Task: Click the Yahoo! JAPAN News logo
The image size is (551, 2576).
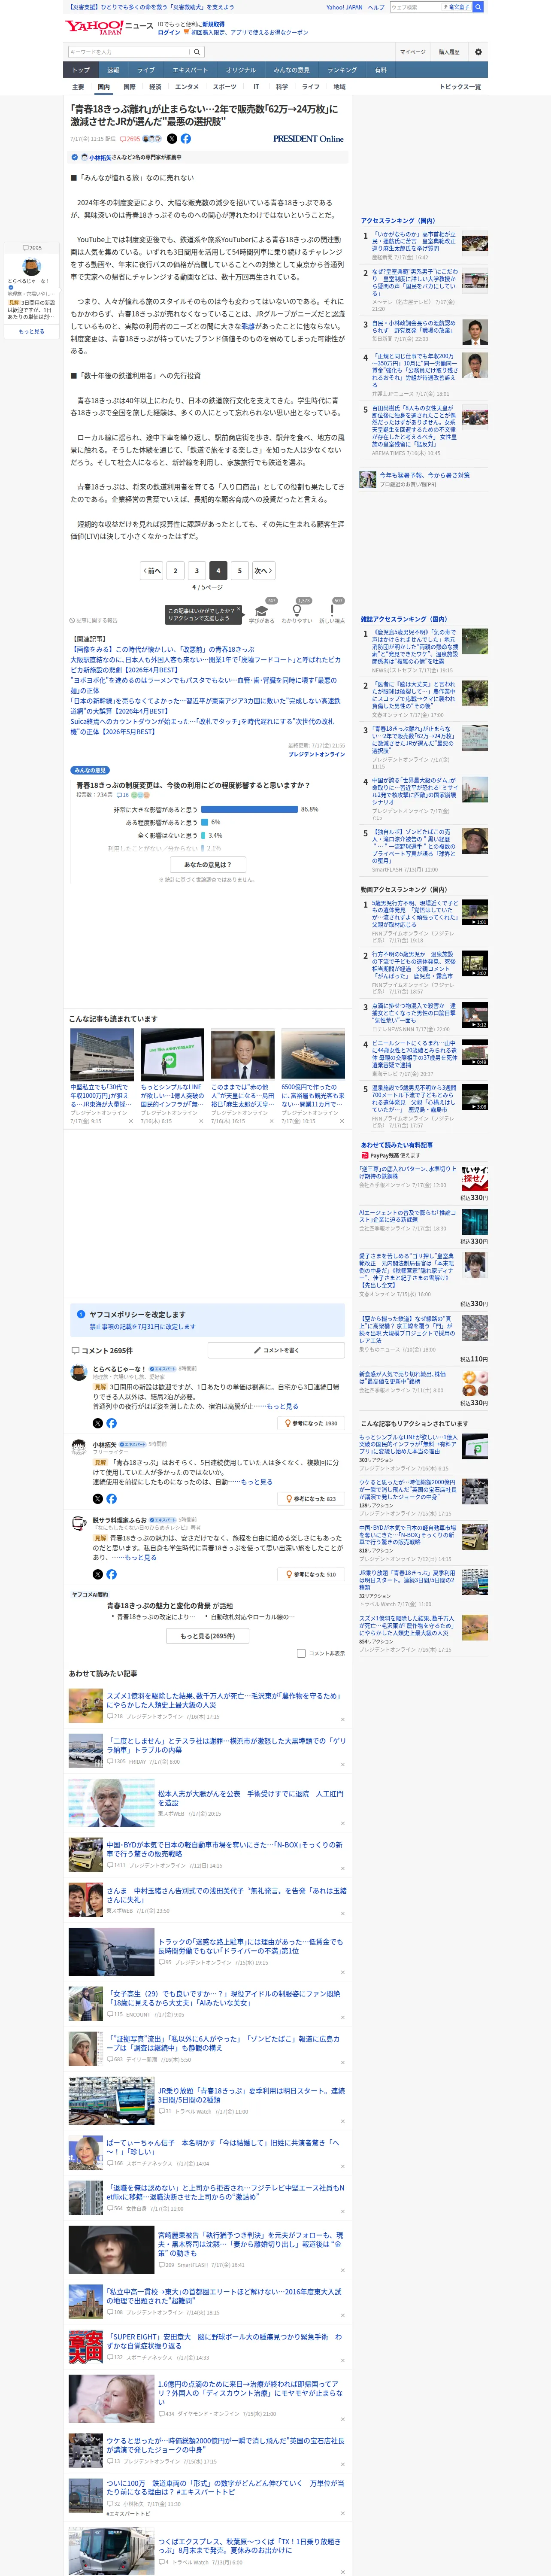Action: (x=109, y=27)
